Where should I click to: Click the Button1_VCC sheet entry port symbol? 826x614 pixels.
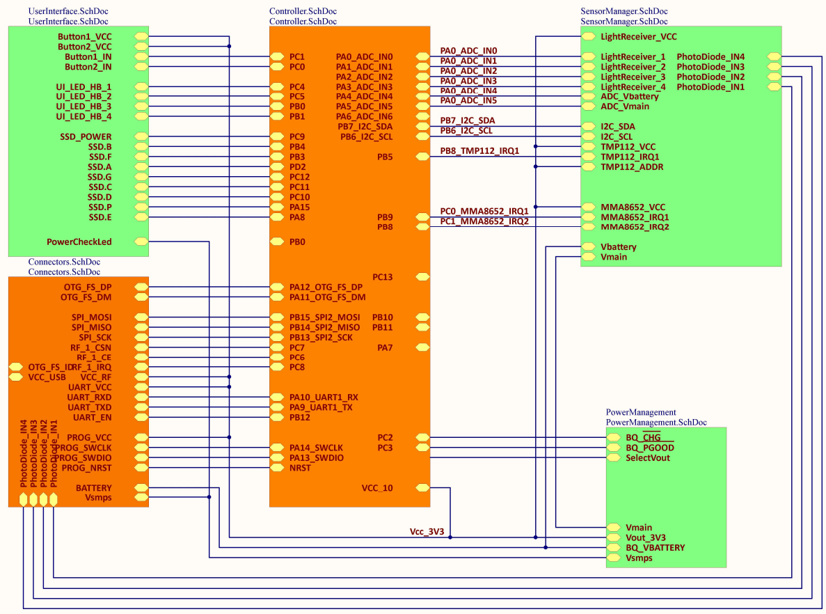click(141, 36)
